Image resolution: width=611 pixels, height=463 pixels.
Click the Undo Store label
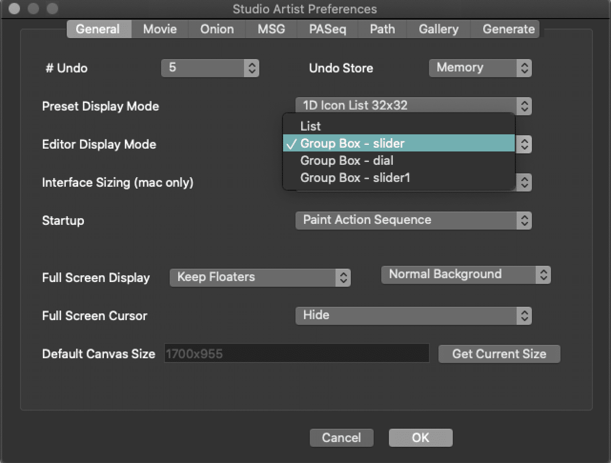point(341,68)
